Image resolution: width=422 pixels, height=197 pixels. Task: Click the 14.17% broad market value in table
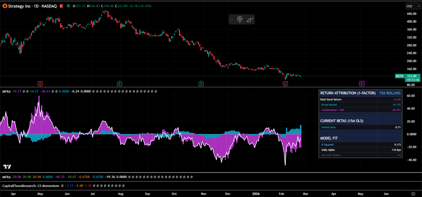(396, 104)
